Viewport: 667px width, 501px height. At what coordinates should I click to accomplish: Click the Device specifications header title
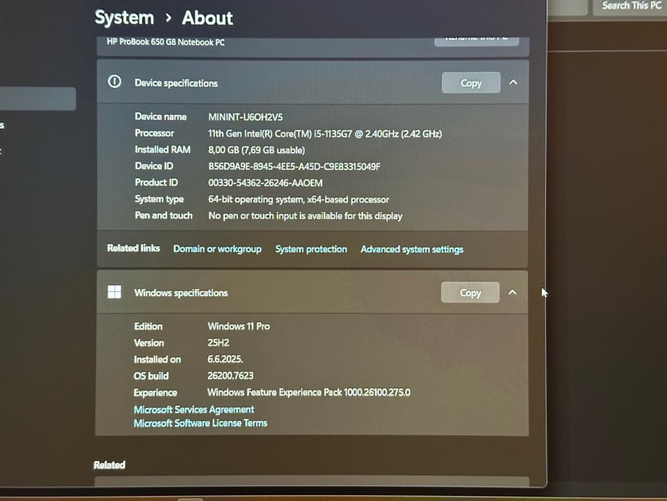176,83
